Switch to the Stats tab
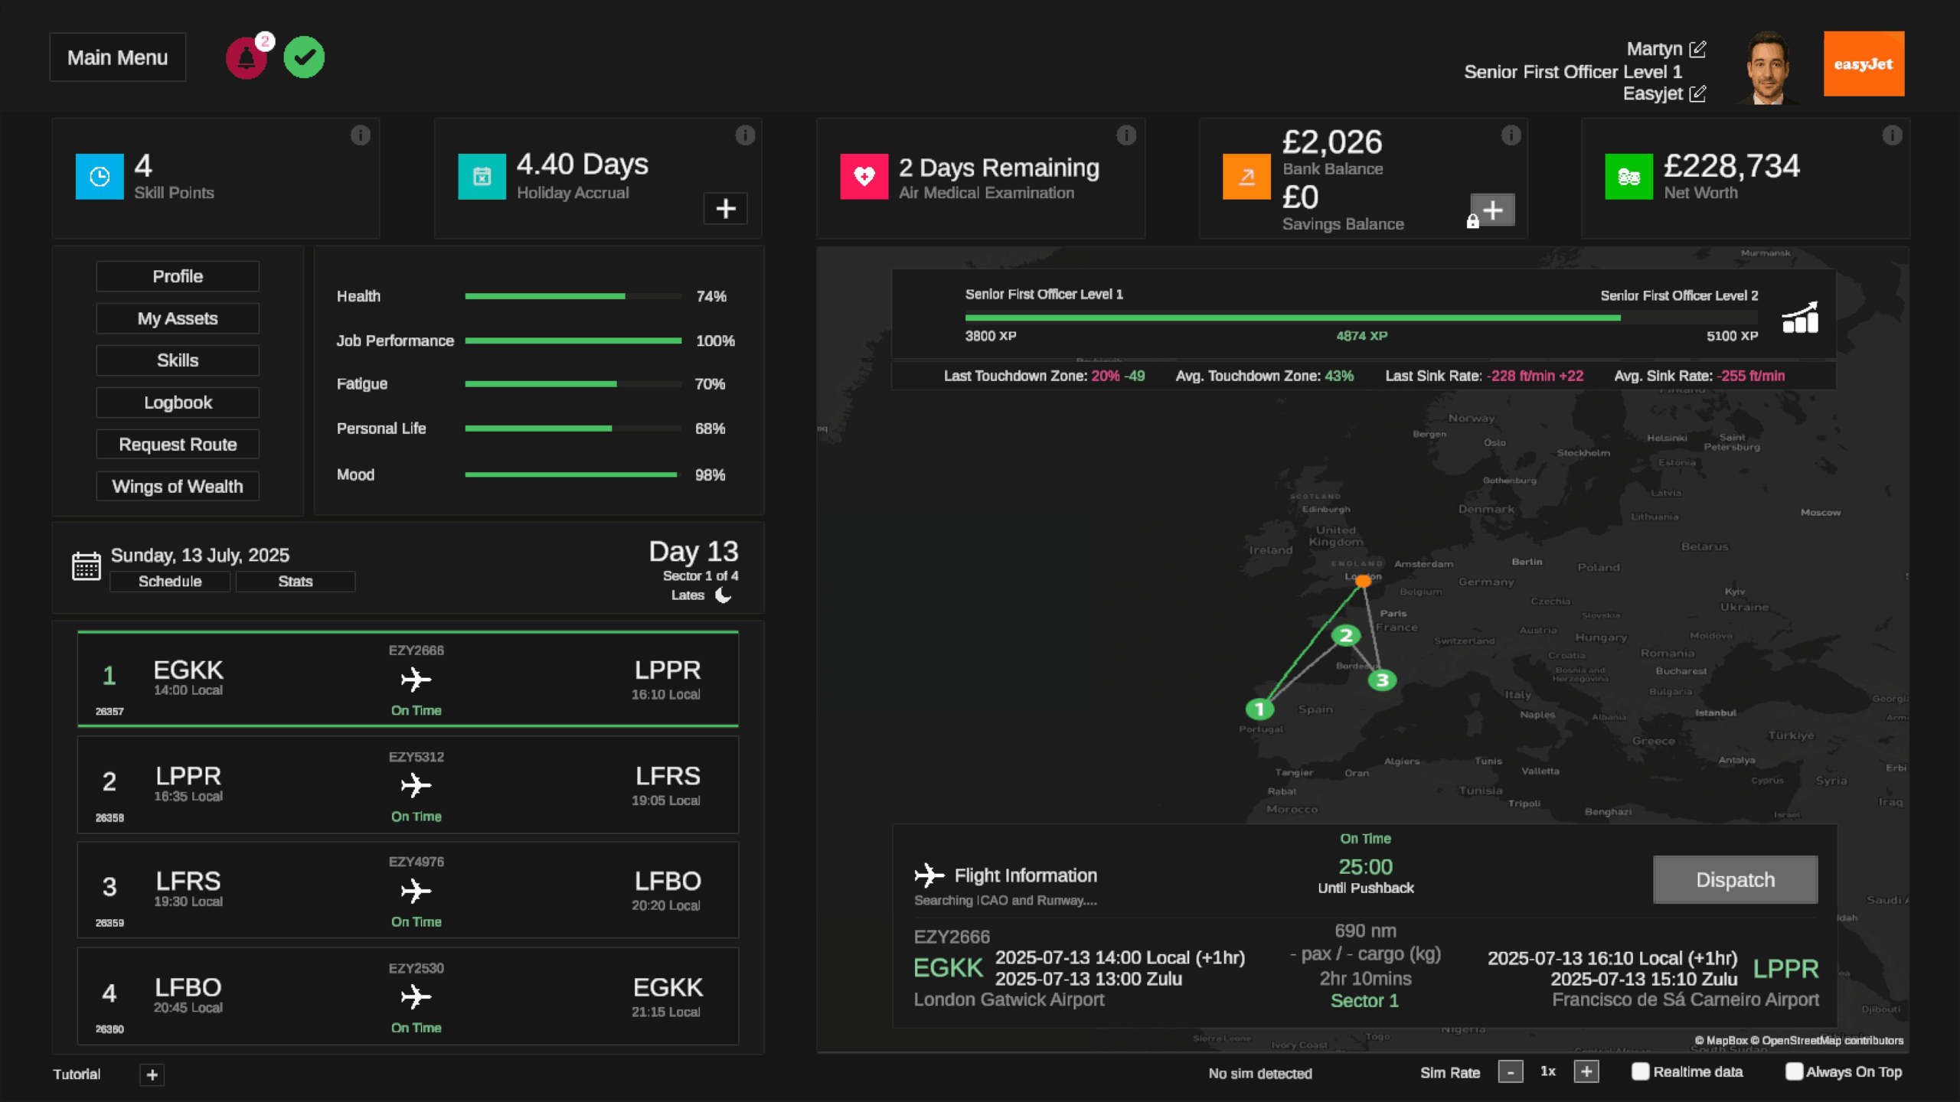Viewport: 1960px width, 1102px height. click(295, 582)
